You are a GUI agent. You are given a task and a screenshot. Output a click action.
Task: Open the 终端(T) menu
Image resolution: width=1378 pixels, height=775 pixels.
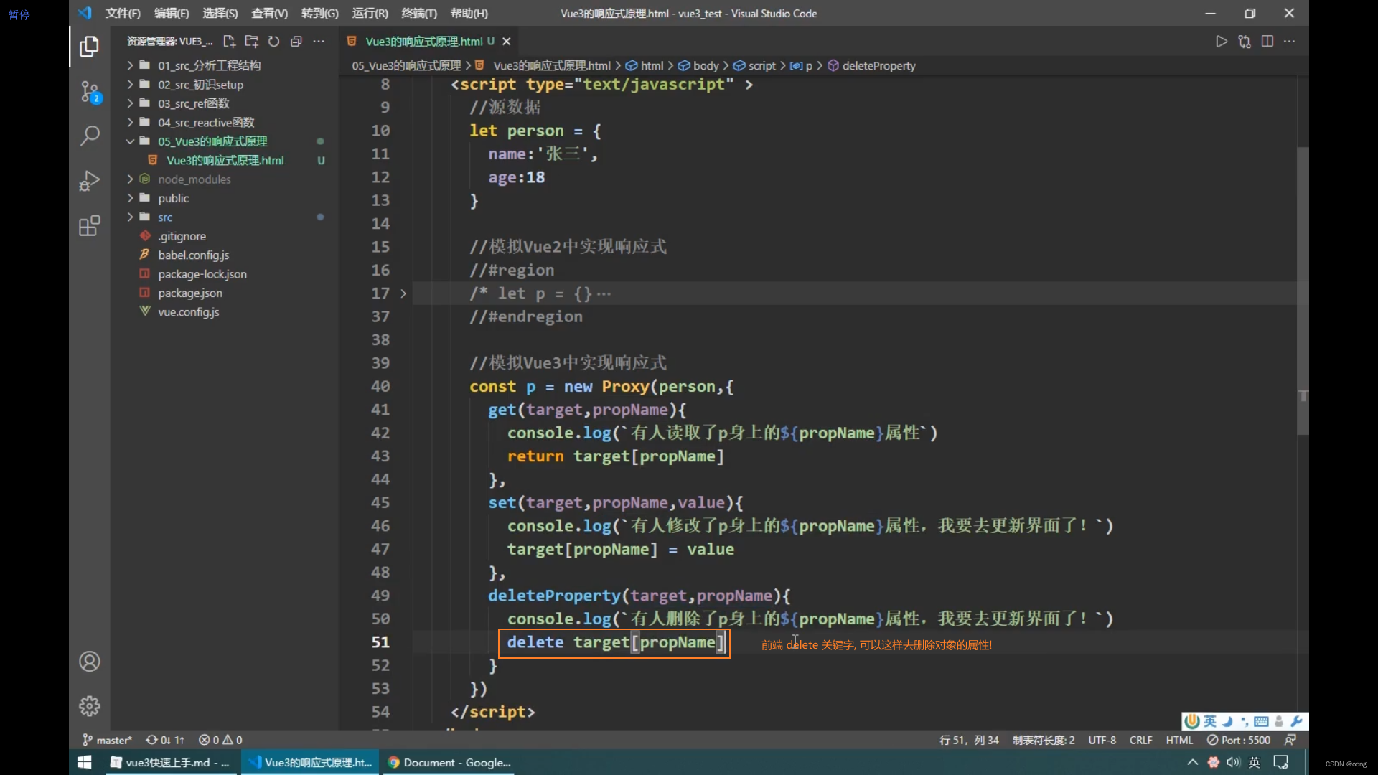(x=419, y=13)
